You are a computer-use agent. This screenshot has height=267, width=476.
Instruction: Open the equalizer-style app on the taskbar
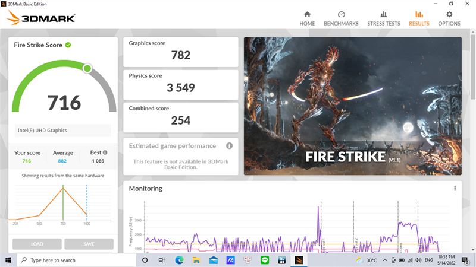click(281, 260)
